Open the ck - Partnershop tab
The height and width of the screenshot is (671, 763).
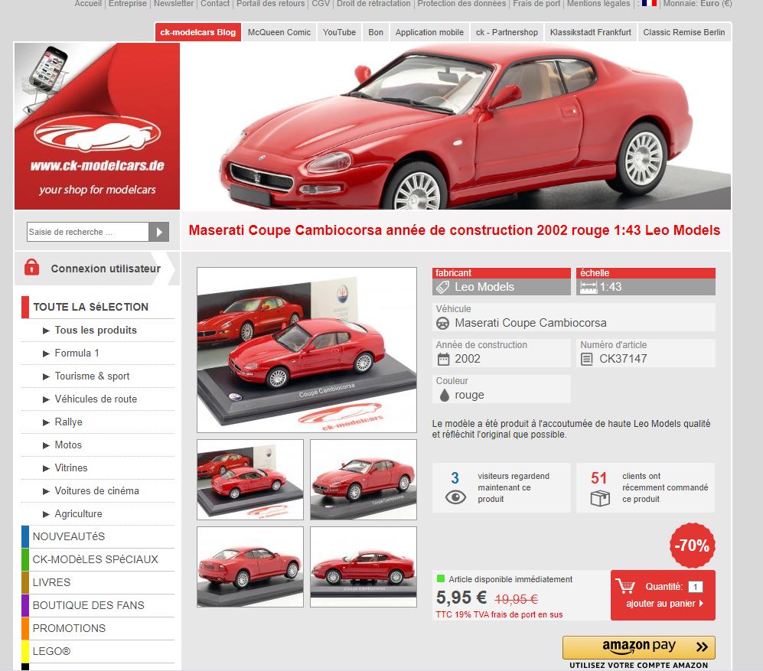(507, 32)
